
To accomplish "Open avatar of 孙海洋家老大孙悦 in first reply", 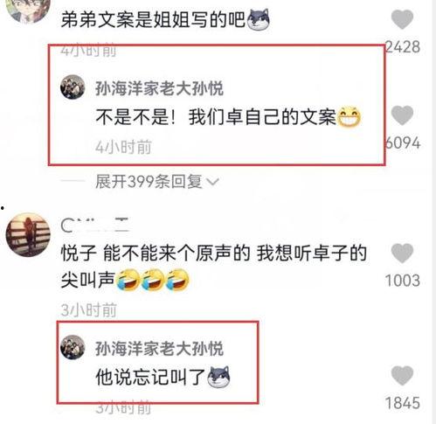I will tap(73, 87).
